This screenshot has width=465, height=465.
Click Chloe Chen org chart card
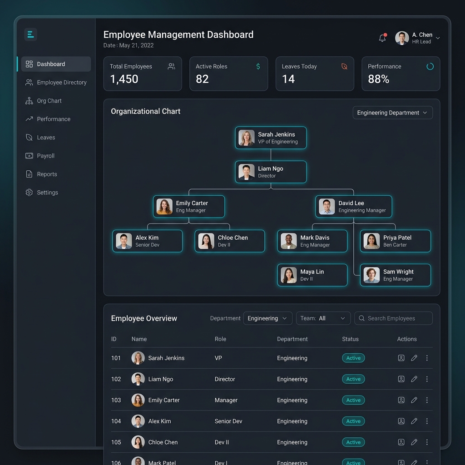[x=230, y=241]
